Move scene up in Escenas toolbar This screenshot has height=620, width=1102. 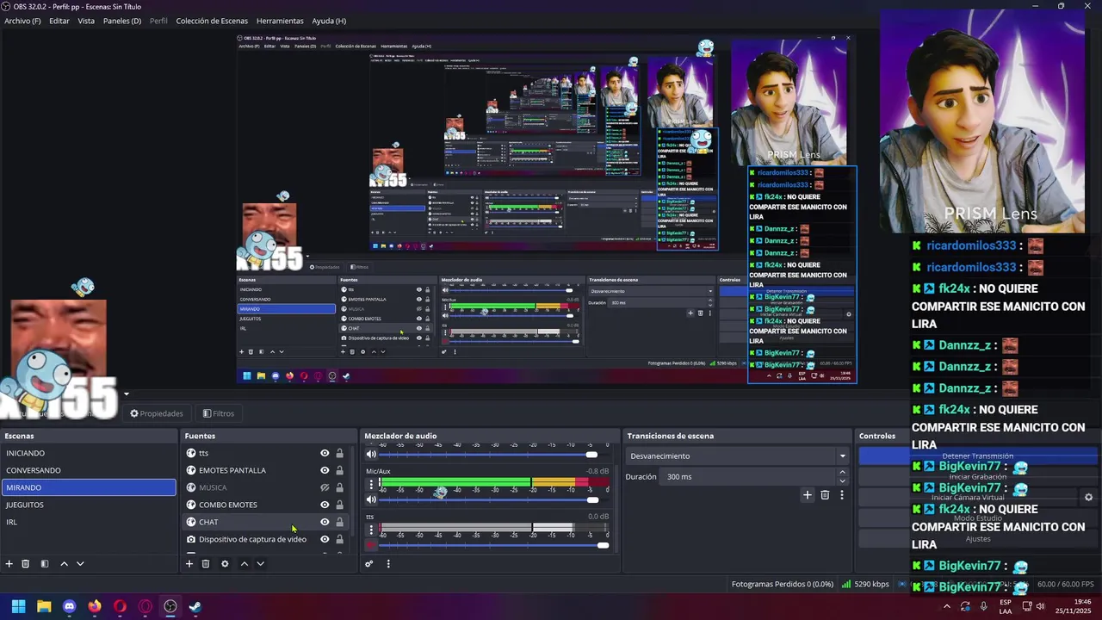pos(64,564)
